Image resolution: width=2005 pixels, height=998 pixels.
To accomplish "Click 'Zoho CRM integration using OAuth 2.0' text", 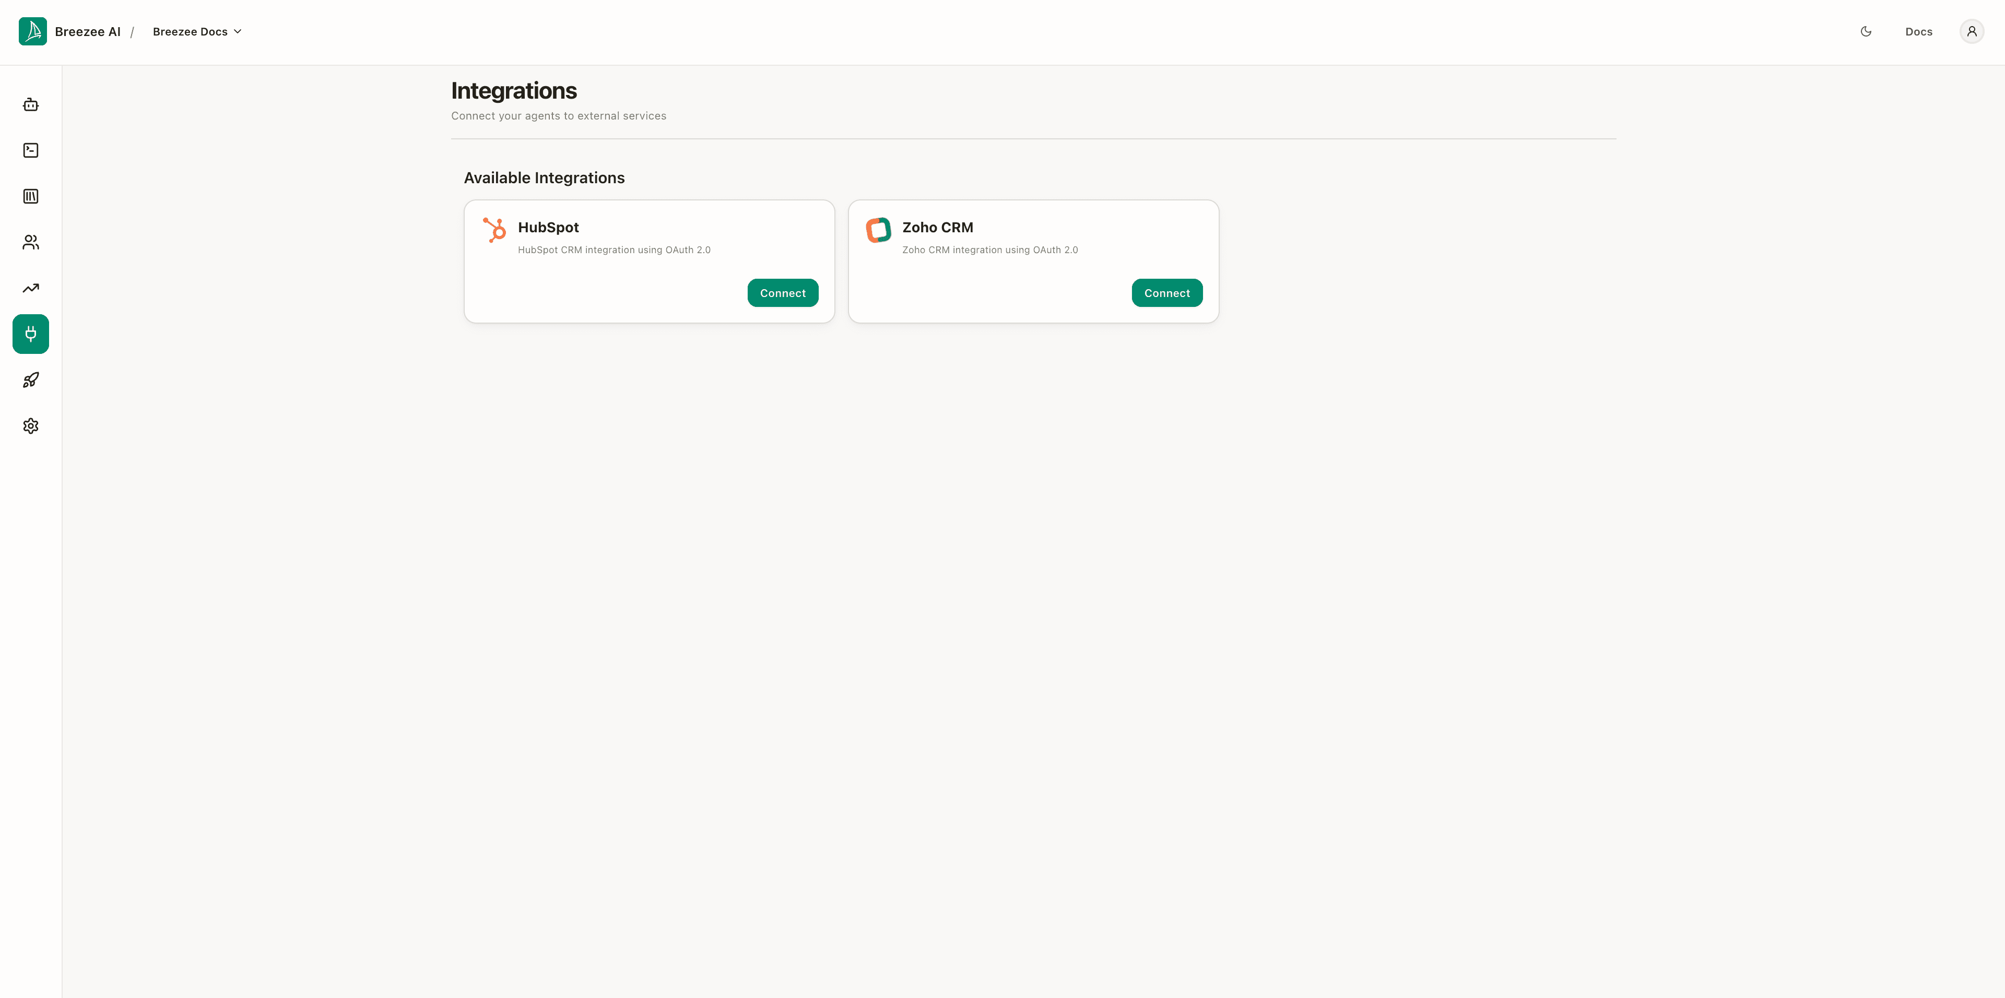I will click(x=990, y=249).
